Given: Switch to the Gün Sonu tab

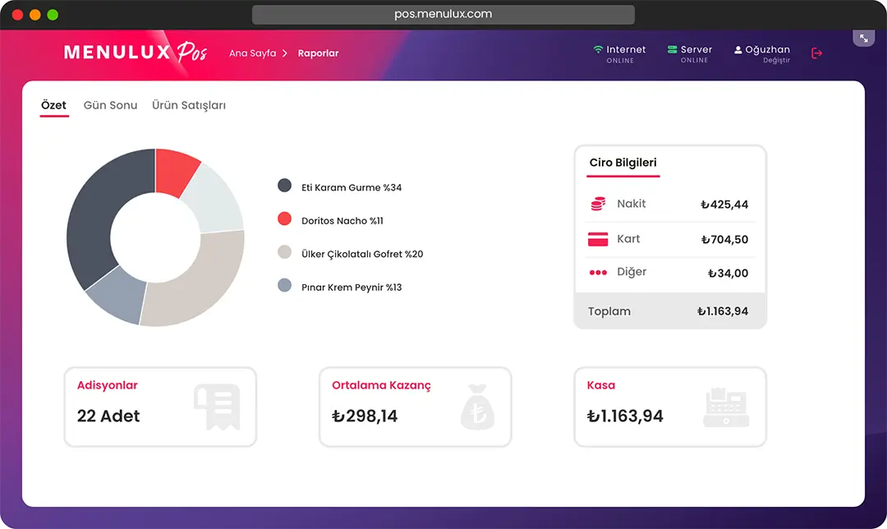Looking at the screenshot, I should click(x=110, y=105).
